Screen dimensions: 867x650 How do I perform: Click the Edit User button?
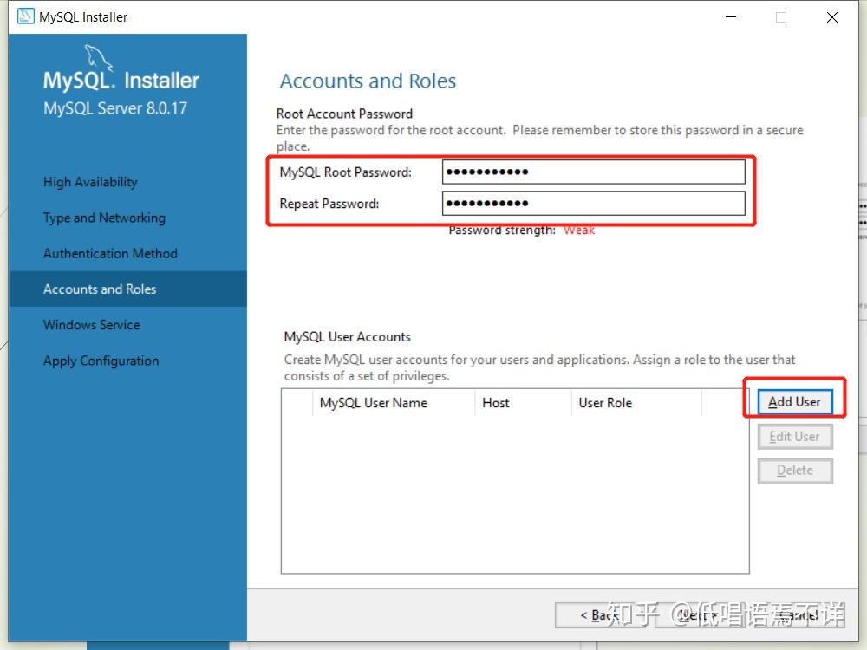tap(794, 437)
